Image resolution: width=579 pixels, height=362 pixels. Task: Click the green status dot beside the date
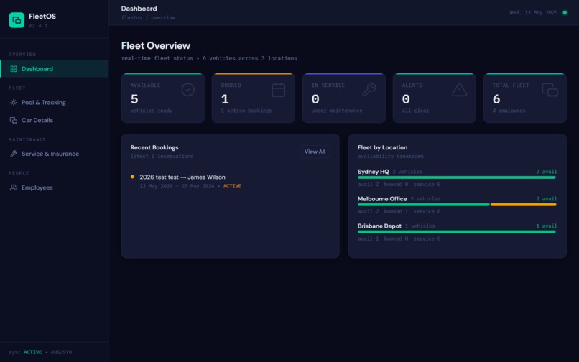[565, 12]
